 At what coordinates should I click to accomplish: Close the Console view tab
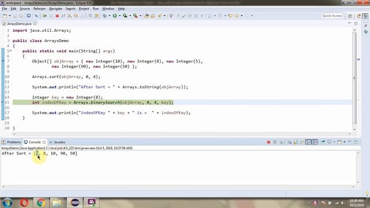point(44,142)
